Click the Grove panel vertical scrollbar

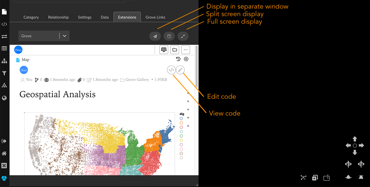pos(196,67)
